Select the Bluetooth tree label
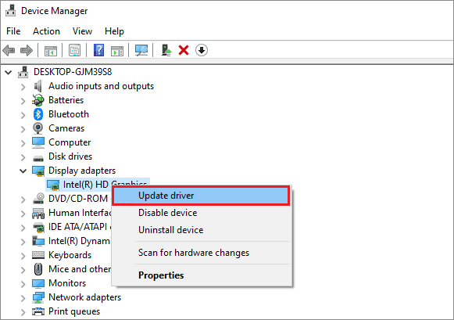 (69, 114)
